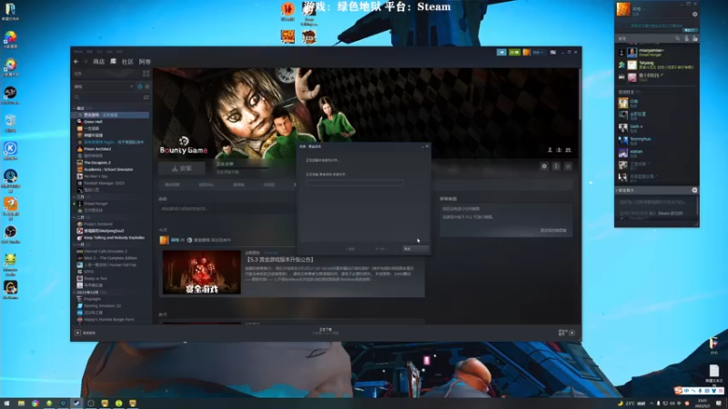728x409 pixels.
Task: Open friends list settings gear icon
Action: tap(694, 15)
